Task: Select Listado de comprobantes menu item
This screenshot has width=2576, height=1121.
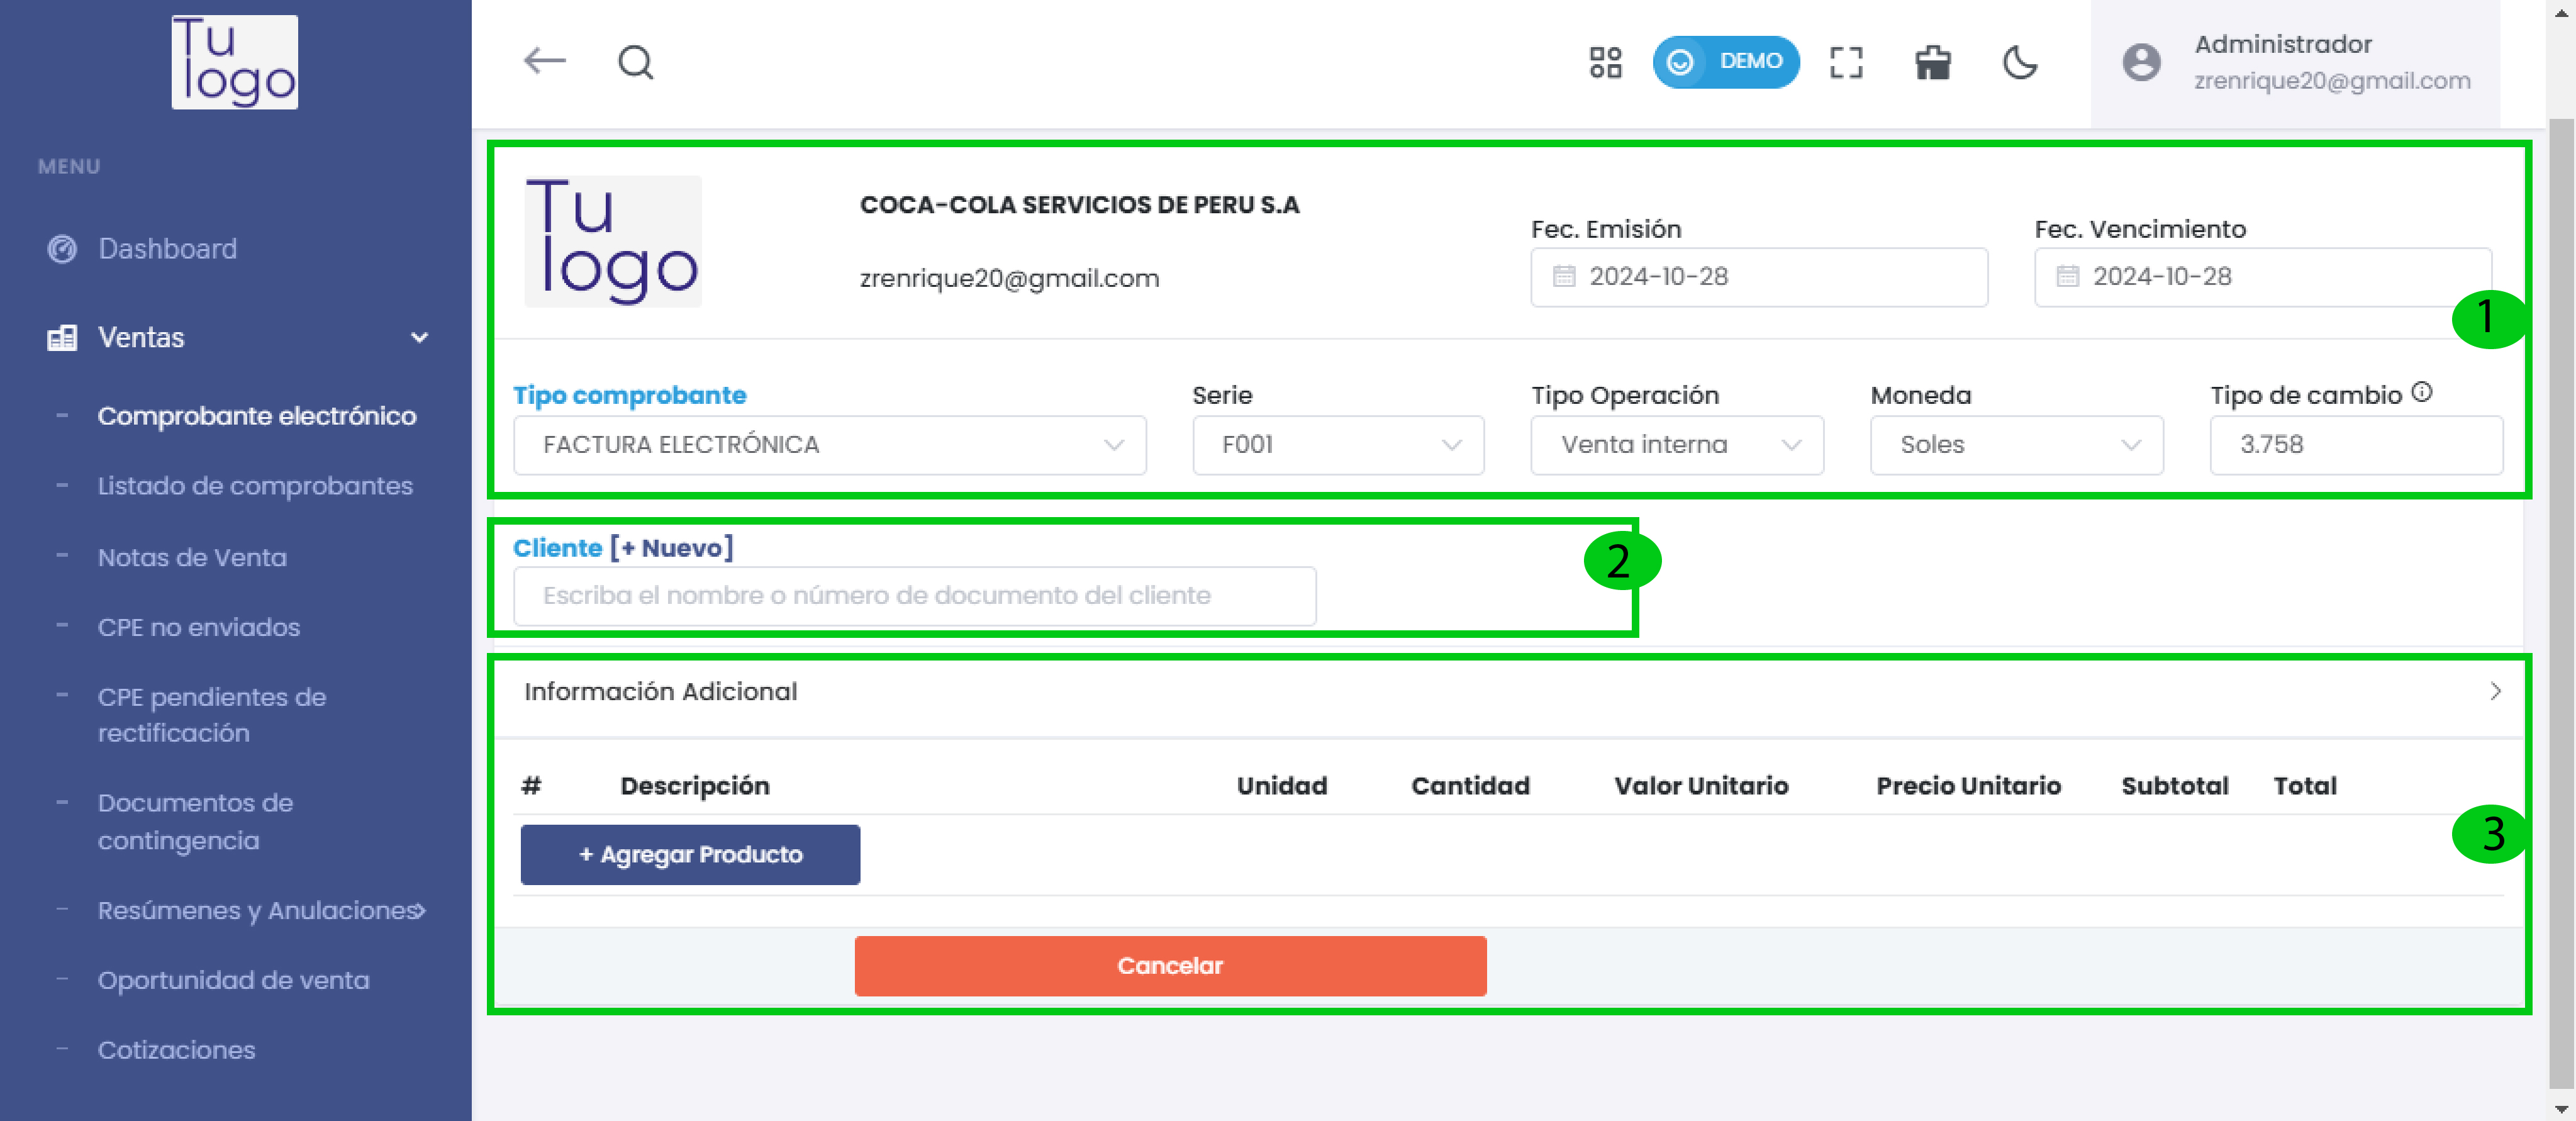Action: (x=256, y=486)
